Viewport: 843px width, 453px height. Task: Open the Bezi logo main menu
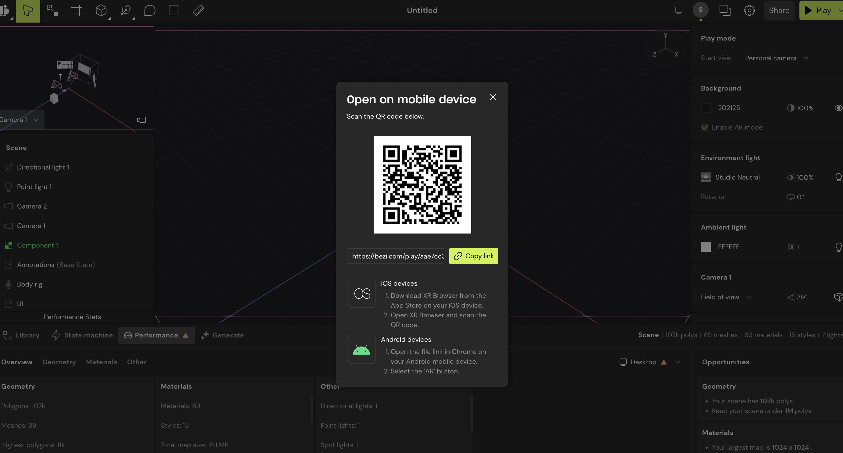5,10
